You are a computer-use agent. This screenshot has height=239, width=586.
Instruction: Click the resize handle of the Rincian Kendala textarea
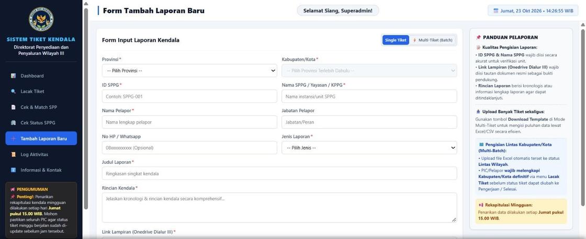pyautogui.click(x=454, y=220)
